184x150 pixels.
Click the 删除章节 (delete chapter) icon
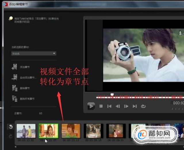[15, 88]
